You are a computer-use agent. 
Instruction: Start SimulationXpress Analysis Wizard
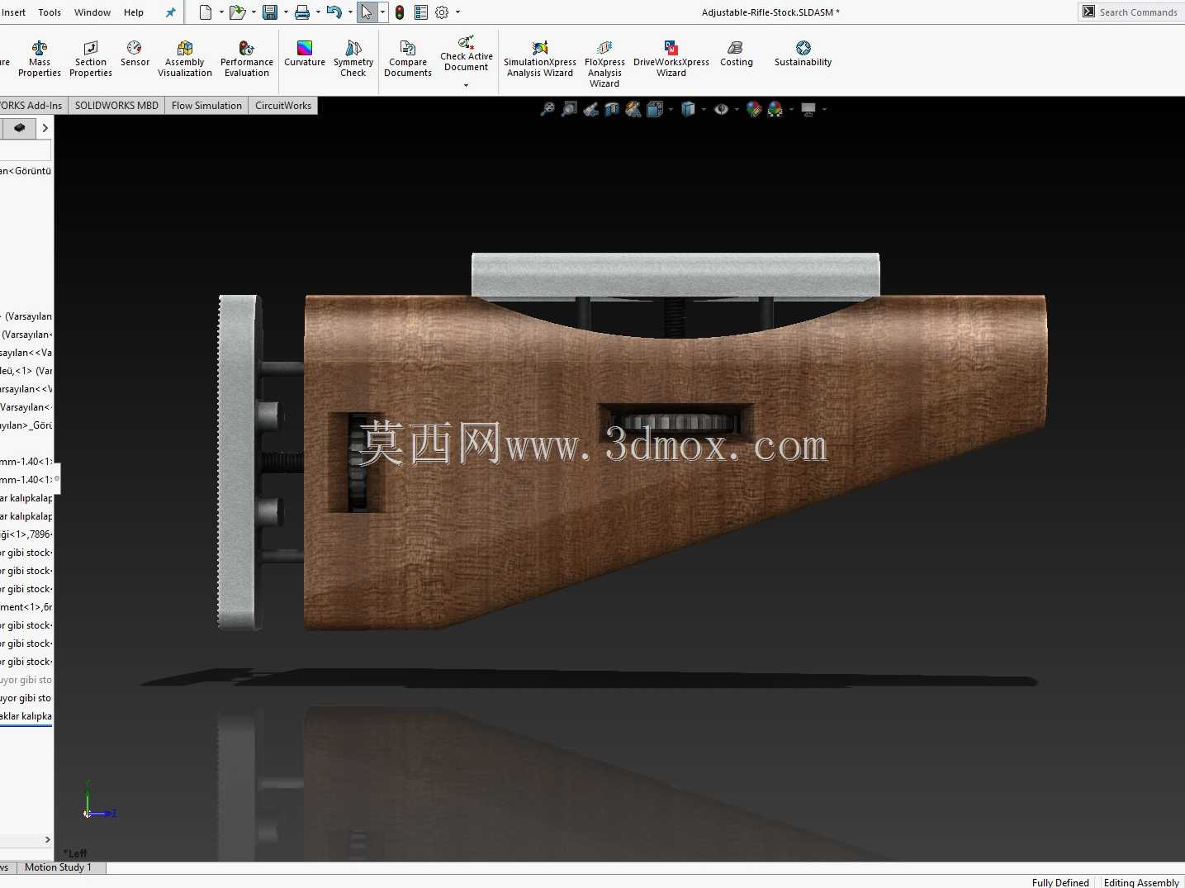tap(540, 59)
